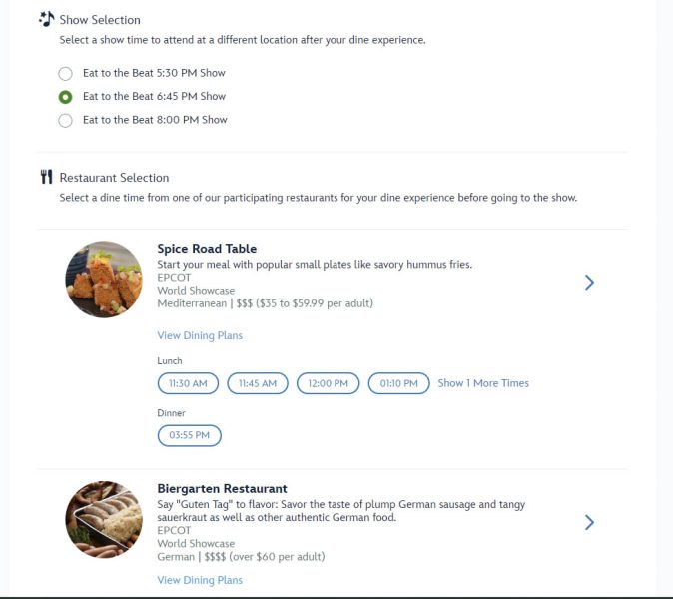This screenshot has width=673, height=599.
Task: Select Eat to the Beat 6:45 PM Show
Action: pyautogui.click(x=66, y=97)
